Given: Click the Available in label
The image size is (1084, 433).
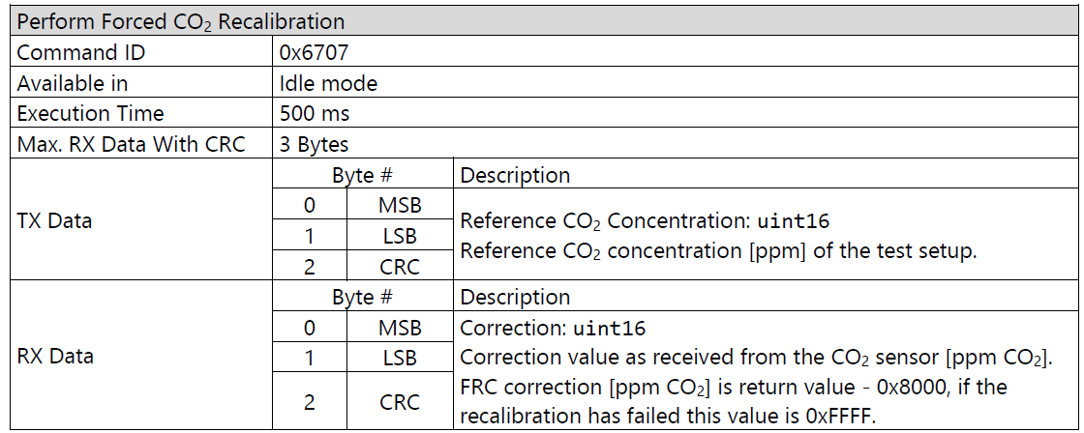Looking at the screenshot, I should pyautogui.click(x=72, y=83).
